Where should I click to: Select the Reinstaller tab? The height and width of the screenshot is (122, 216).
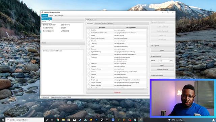coord(98,24)
